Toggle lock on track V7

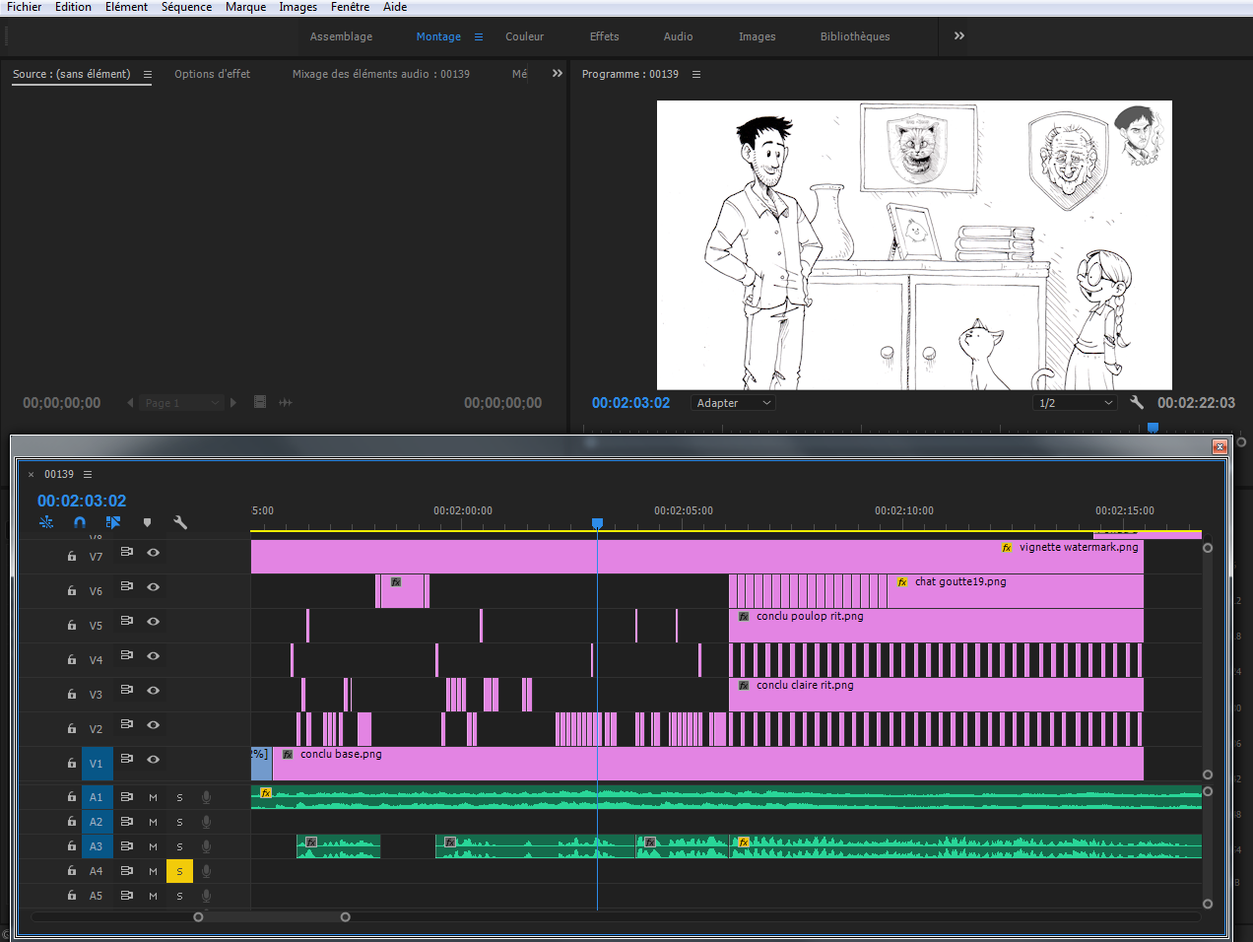[x=71, y=557]
